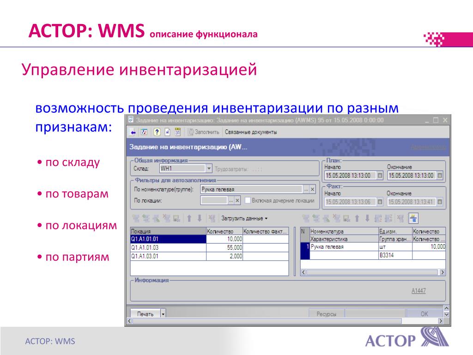Clear the По локации filter with X button
This screenshot has height=355, width=473.
(237, 201)
